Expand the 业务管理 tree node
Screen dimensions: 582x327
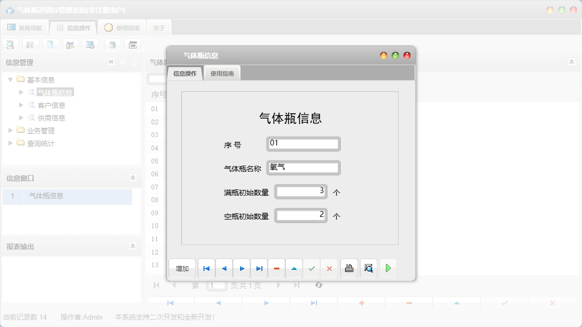coord(10,130)
